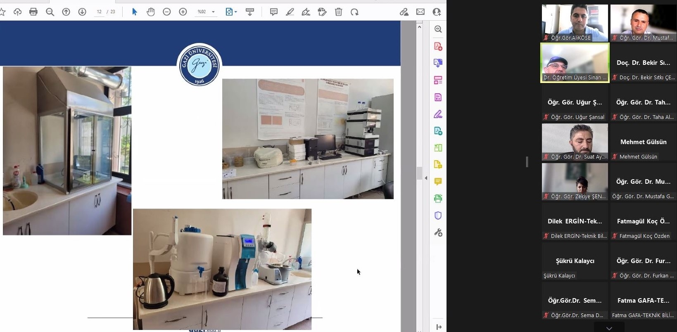The width and height of the screenshot is (677, 332).
Task: Select the highlight text tool
Action: tap(290, 12)
